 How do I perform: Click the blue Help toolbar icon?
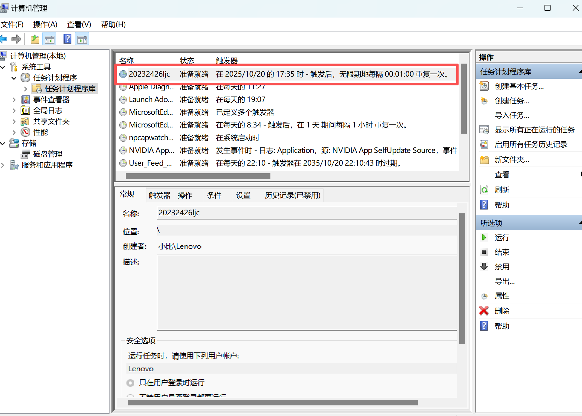[67, 39]
